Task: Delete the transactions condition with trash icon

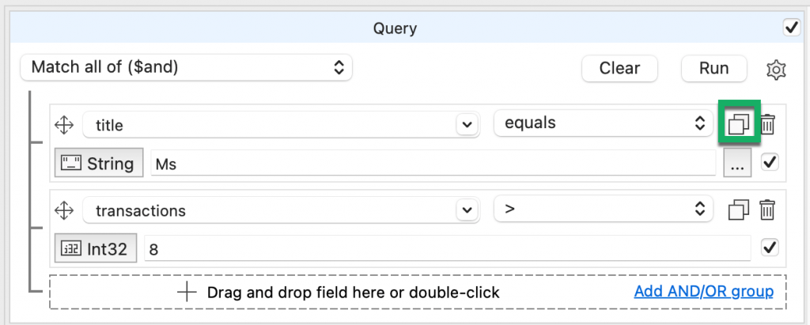Action: coord(767,210)
